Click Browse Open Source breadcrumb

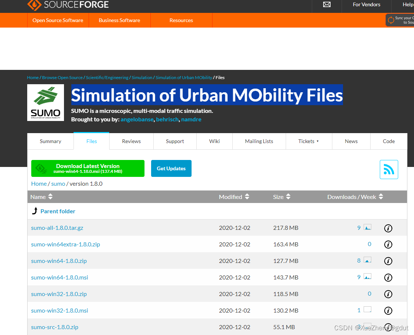[62, 77]
